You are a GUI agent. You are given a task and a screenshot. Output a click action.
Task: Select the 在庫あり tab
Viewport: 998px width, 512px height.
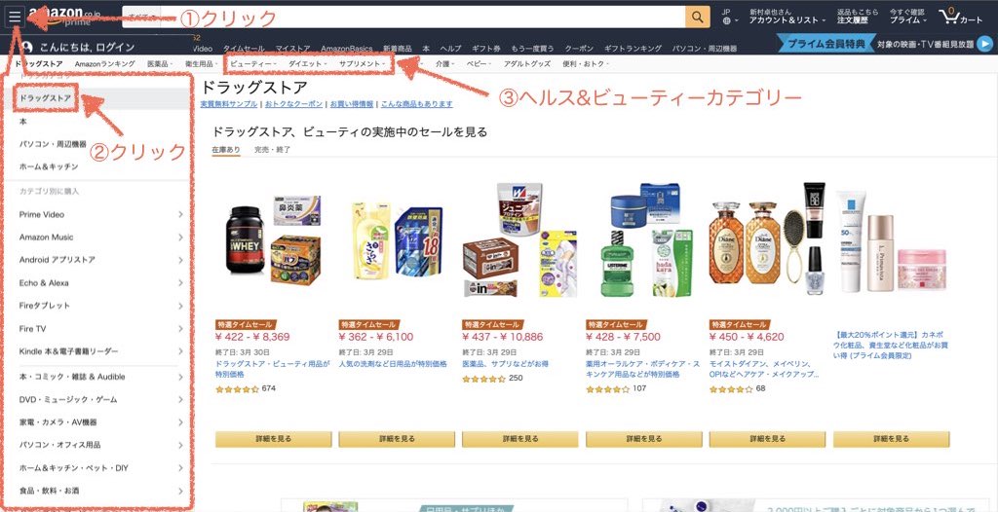[226, 150]
